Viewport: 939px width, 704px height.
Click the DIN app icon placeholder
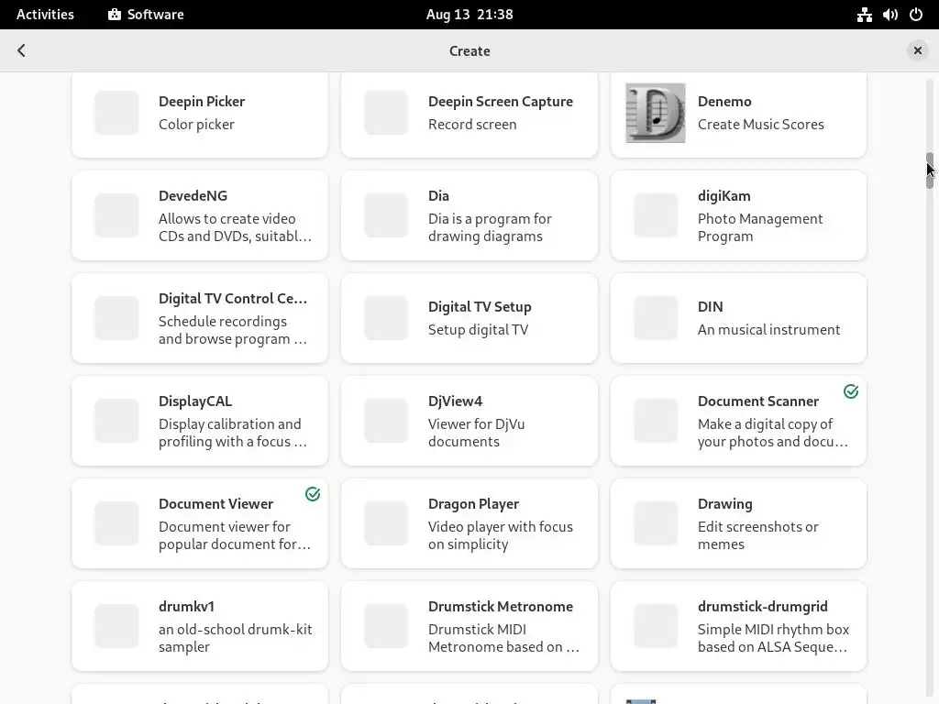[x=656, y=318]
